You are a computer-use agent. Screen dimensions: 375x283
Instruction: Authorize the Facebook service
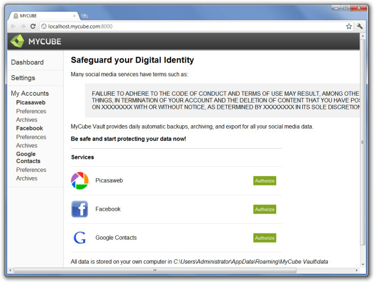coord(265,209)
